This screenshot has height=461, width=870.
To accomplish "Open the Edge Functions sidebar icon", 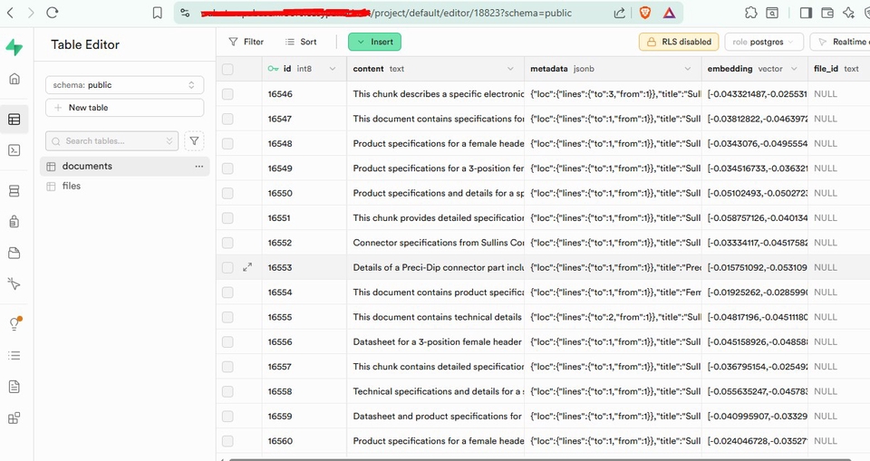I will point(14,284).
